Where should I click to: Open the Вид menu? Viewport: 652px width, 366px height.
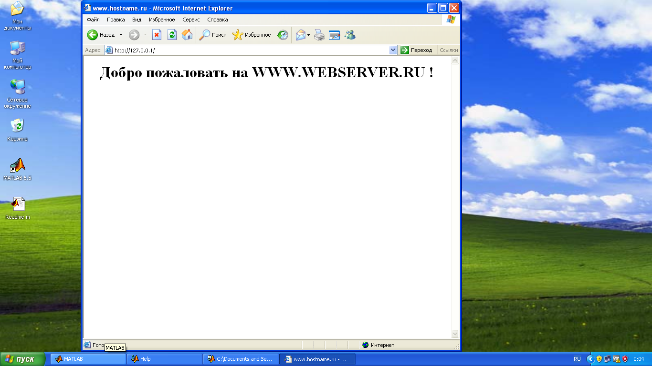(137, 20)
